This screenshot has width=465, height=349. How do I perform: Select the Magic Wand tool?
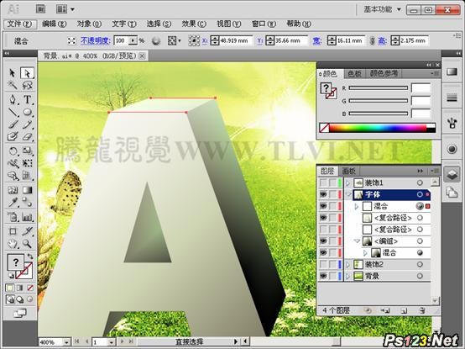click(13, 86)
